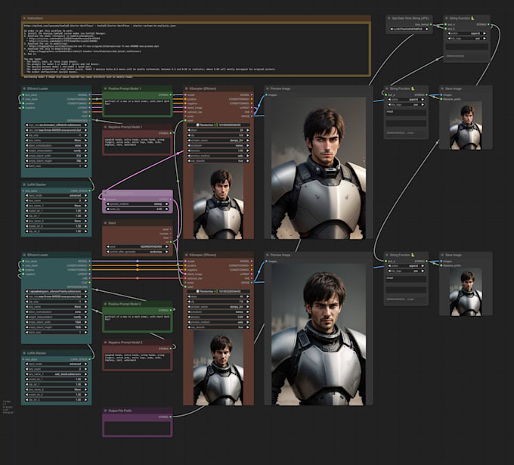Screen dimensions: 514x465
Task: Toggle tidy_tags yes in the mod1 String Function
Action: point(406,104)
